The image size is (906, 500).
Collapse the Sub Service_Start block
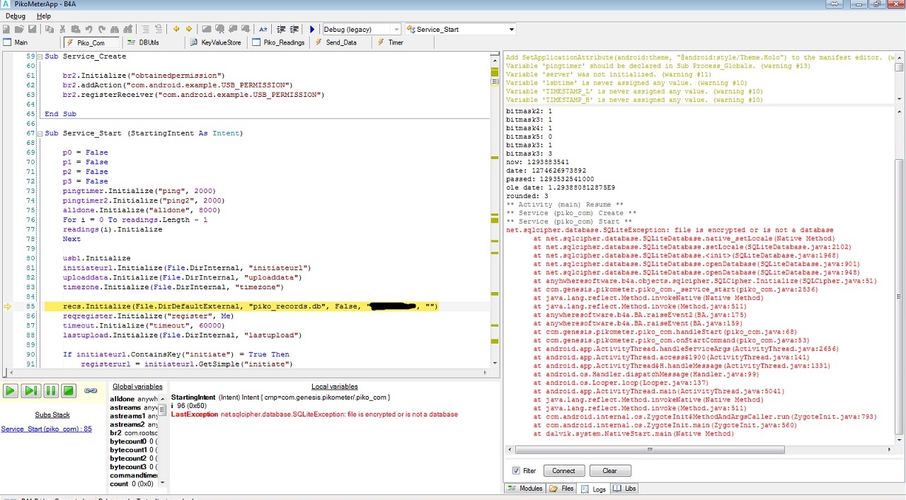[39, 133]
